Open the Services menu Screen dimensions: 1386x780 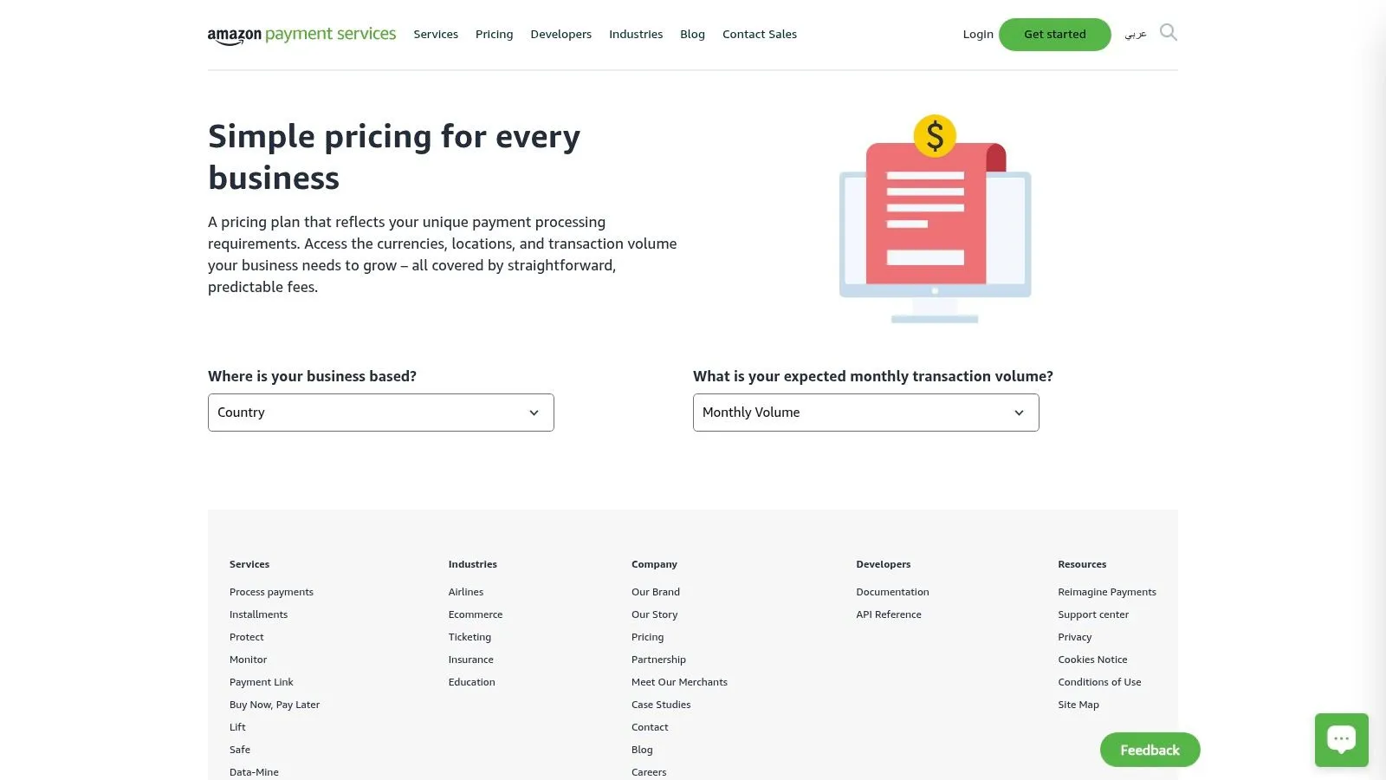pyautogui.click(x=436, y=34)
